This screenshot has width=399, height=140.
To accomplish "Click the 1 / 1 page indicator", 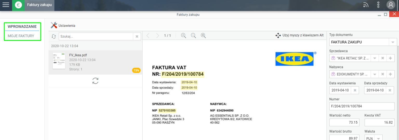I will point(168,36).
